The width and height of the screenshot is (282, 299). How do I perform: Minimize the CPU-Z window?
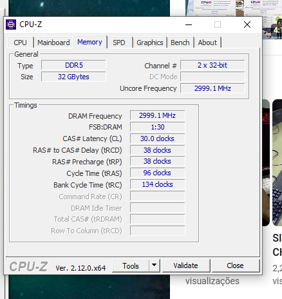[189, 24]
